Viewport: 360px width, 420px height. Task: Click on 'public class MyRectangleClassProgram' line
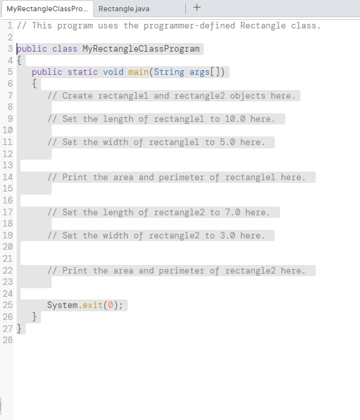[x=108, y=49]
